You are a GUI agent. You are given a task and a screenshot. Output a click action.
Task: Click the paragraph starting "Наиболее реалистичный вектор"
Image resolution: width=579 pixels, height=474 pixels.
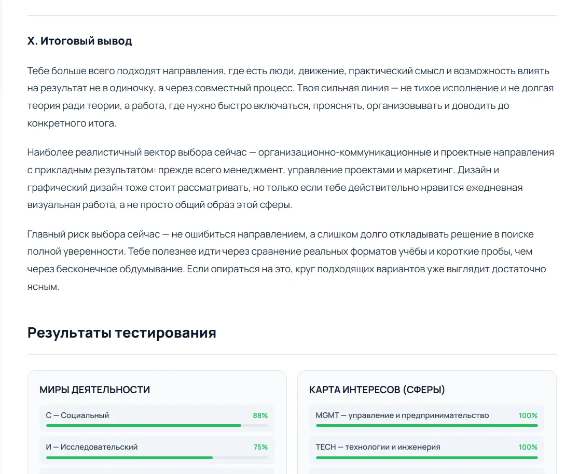291,178
